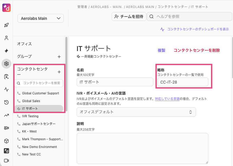233x166 pixels.
Task: Open the video camera sidebar icon
Action: [x=6, y=161]
